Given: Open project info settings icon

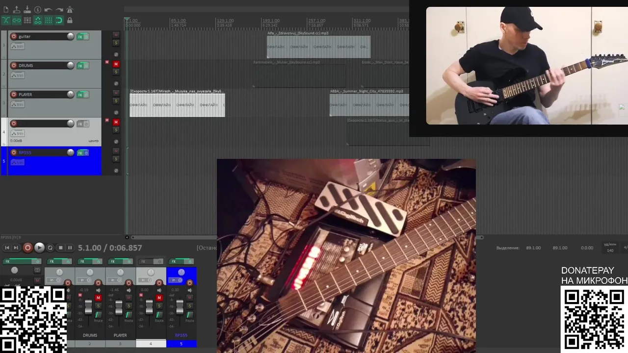Looking at the screenshot, I should point(38,10).
